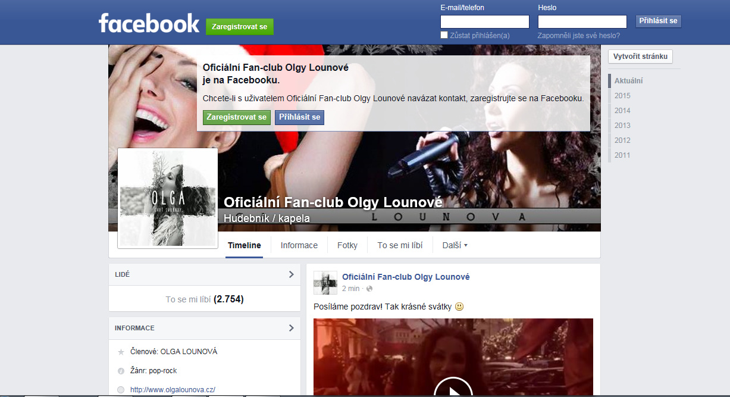Click Zaregistrovat se in the banner overlay
The width and height of the screenshot is (730, 397).
click(237, 117)
